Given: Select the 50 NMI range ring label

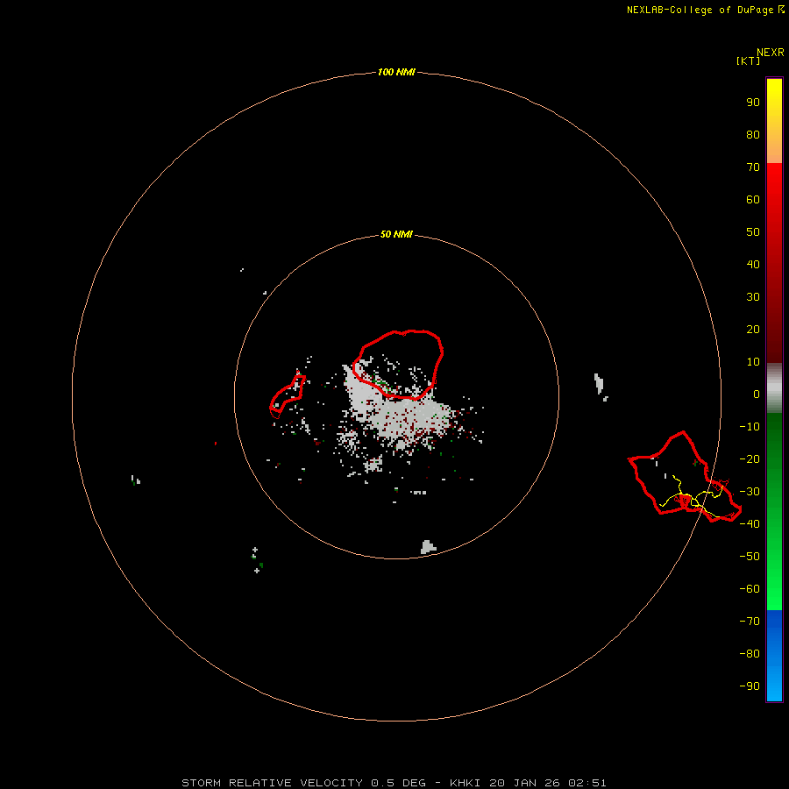Looking at the screenshot, I should tap(396, 234).
